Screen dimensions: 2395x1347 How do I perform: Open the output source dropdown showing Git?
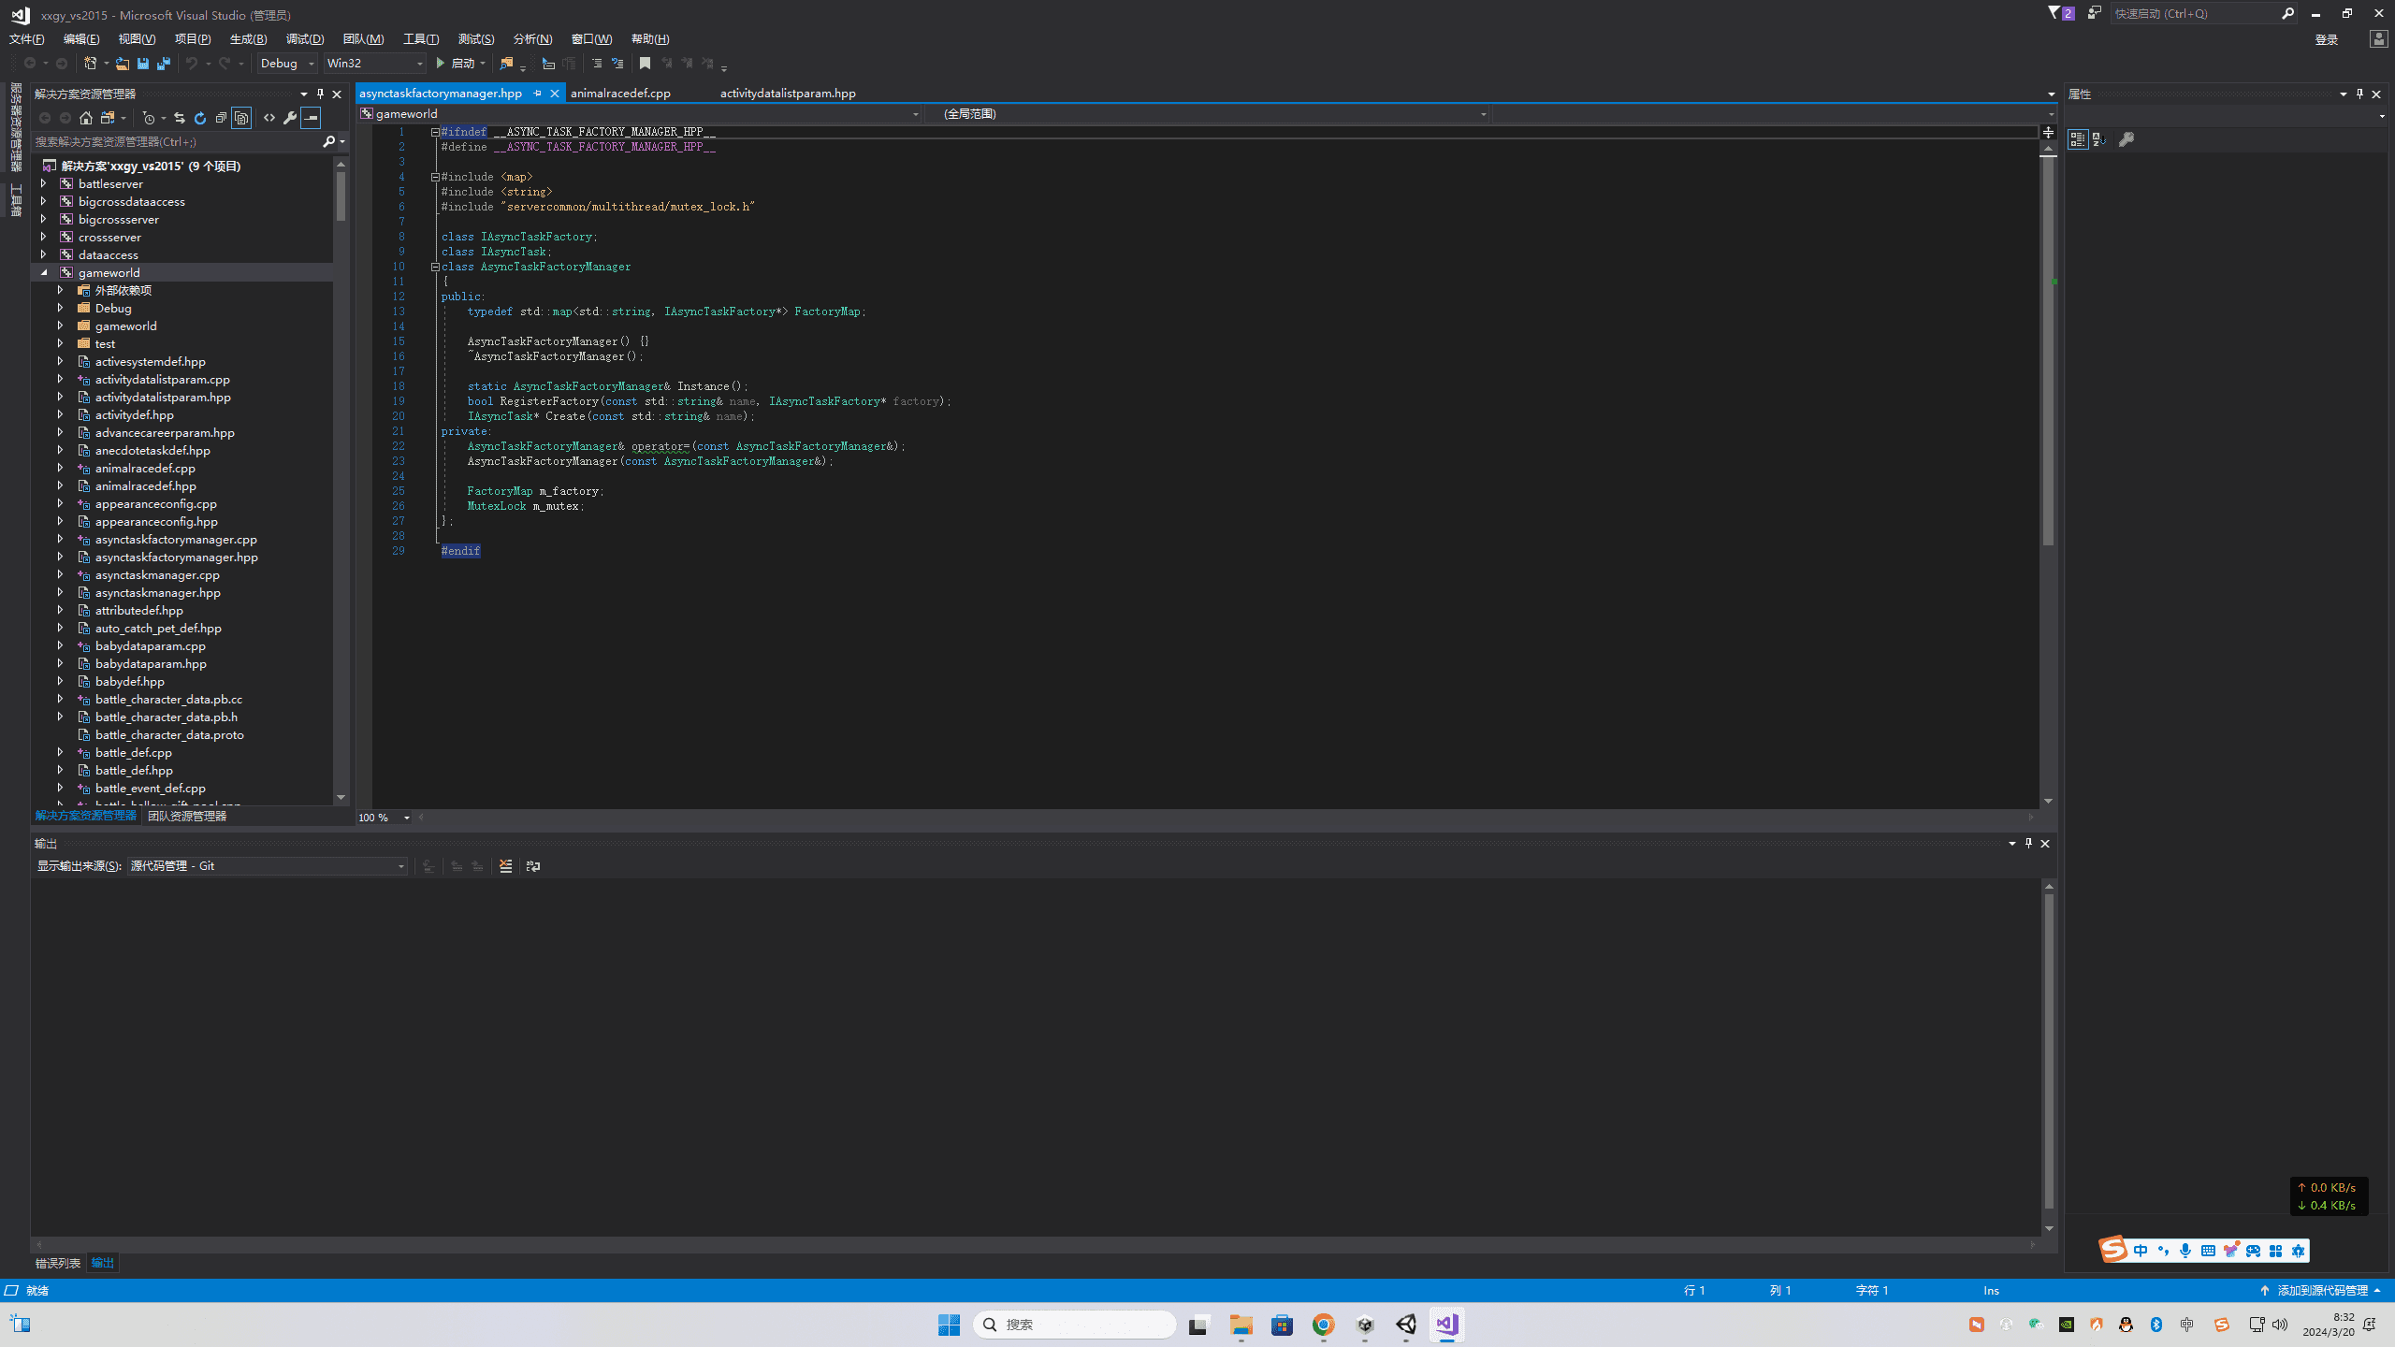coord(268,866)
